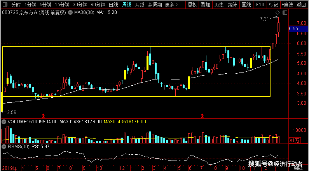
Task: Click the 返回 back button
Action: [x=301, y=5]
